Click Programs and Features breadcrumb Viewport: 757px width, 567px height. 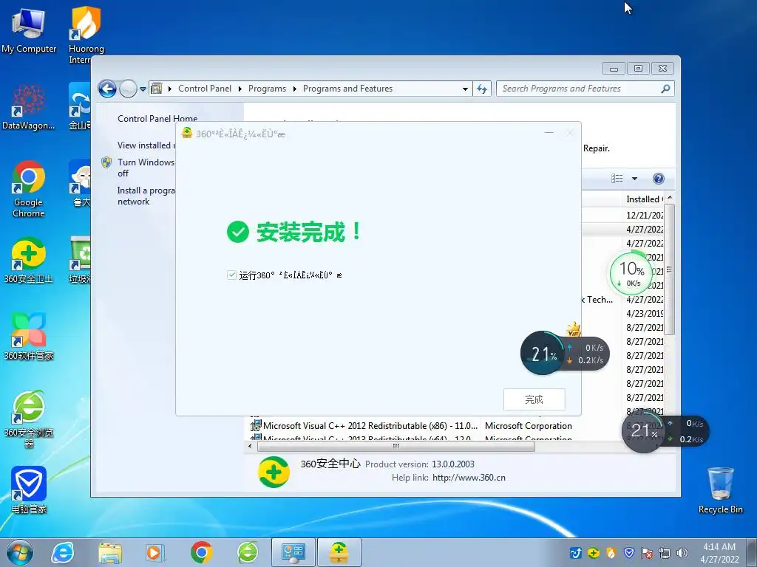347,89
